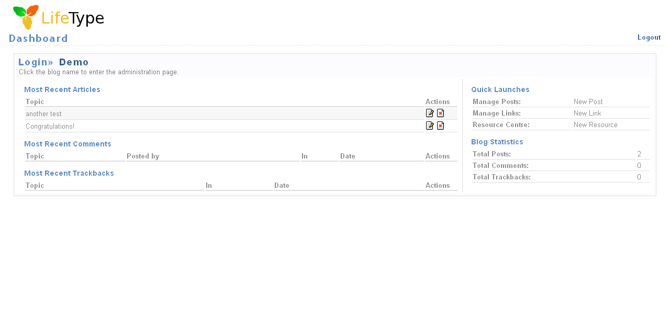Open the 'another test' article topic

pos(43,114)
